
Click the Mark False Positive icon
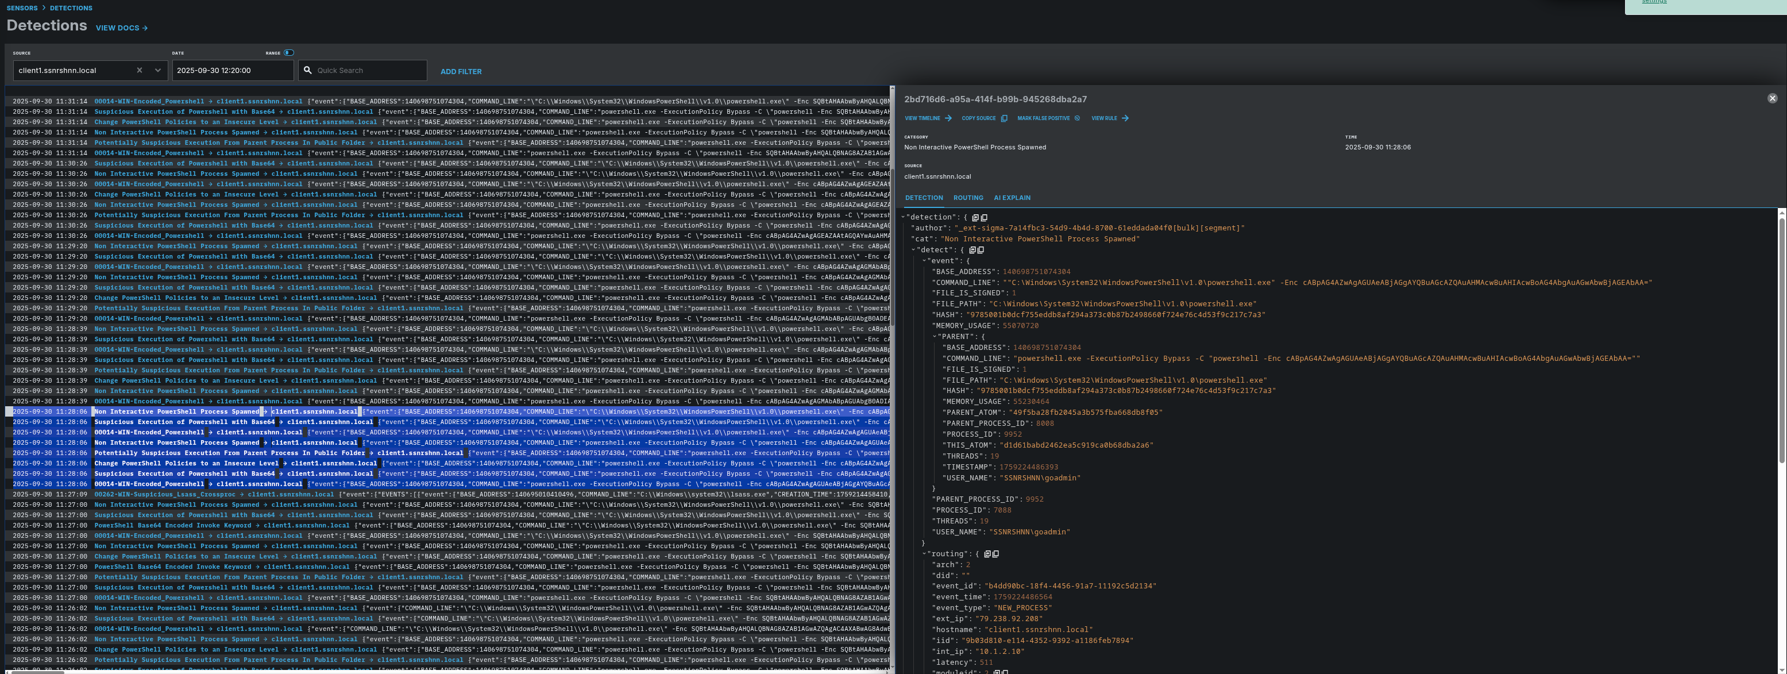point(1076,119)
